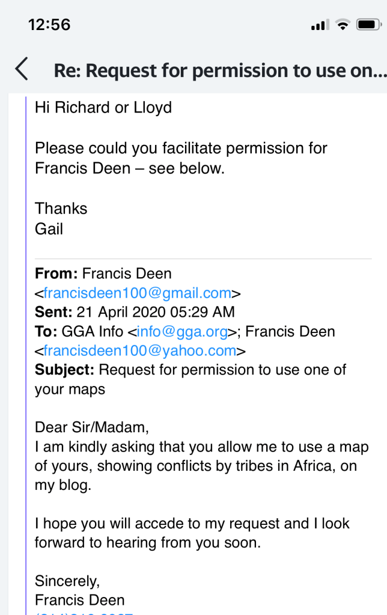
Task: Tap the partially visible phone number link
Action: coord(84,611)
